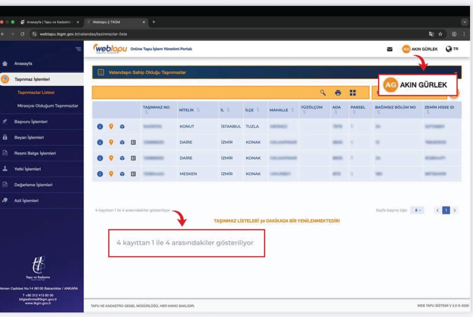
Task: Sort table by Zemin Hisse ID column
Action: (x=428, y=112)
